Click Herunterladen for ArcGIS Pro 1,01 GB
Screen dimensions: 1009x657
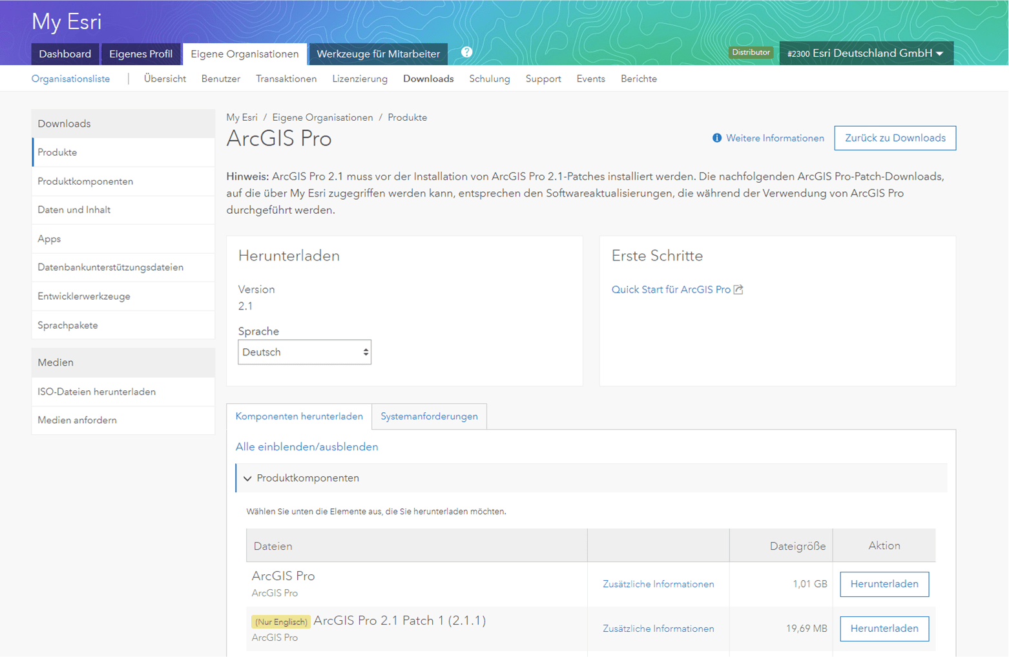(884, 584)
